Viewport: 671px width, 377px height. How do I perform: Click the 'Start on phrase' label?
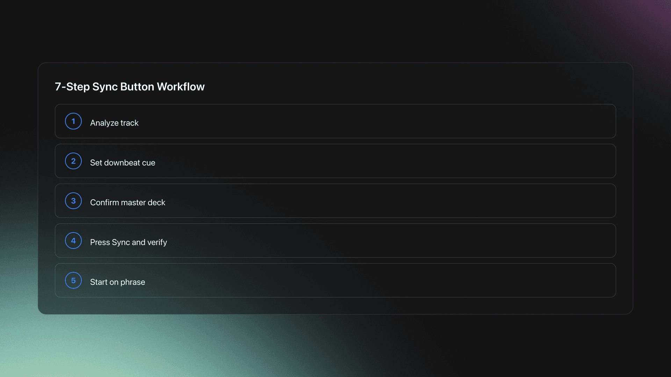tap(117, 282)
